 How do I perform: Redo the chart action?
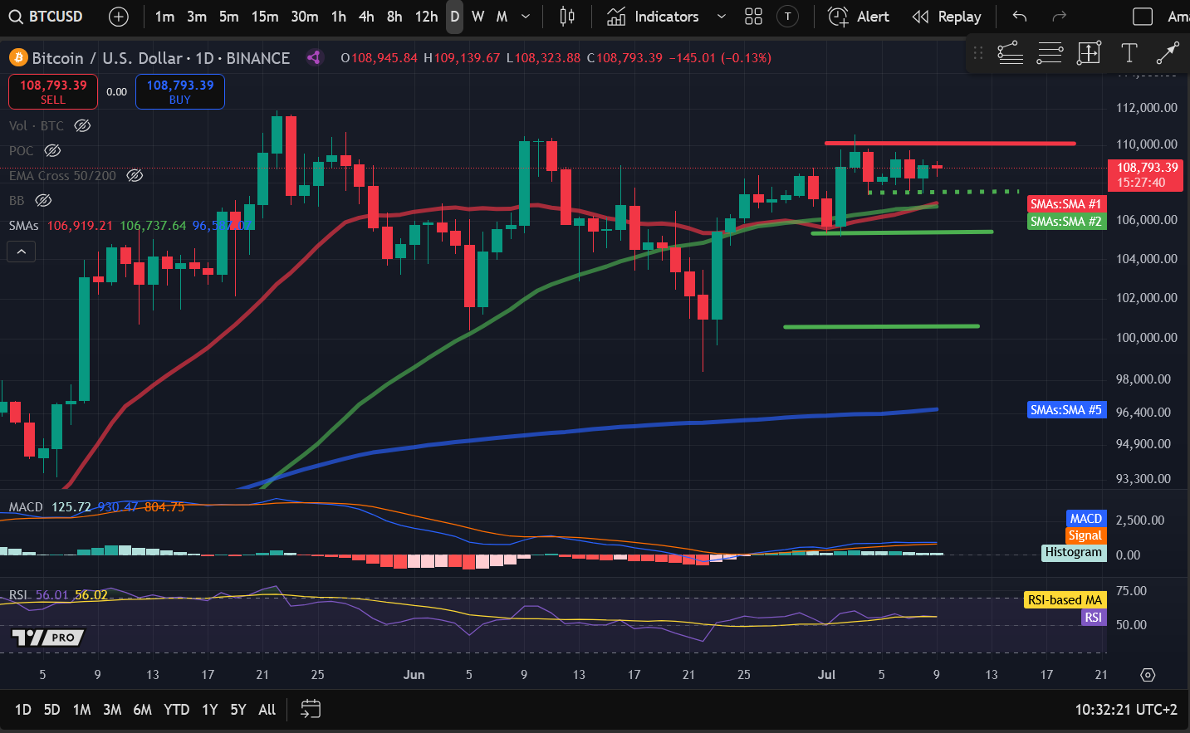click(x=1059, y=17)
